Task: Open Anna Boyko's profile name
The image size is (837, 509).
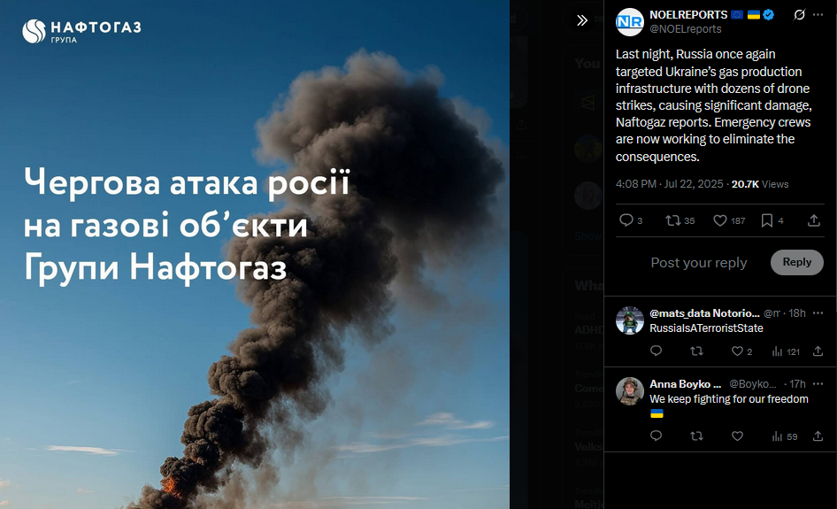Action: click(685, 384)
